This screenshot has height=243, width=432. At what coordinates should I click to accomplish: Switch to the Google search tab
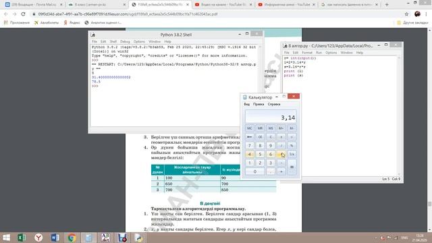point(350,5)
